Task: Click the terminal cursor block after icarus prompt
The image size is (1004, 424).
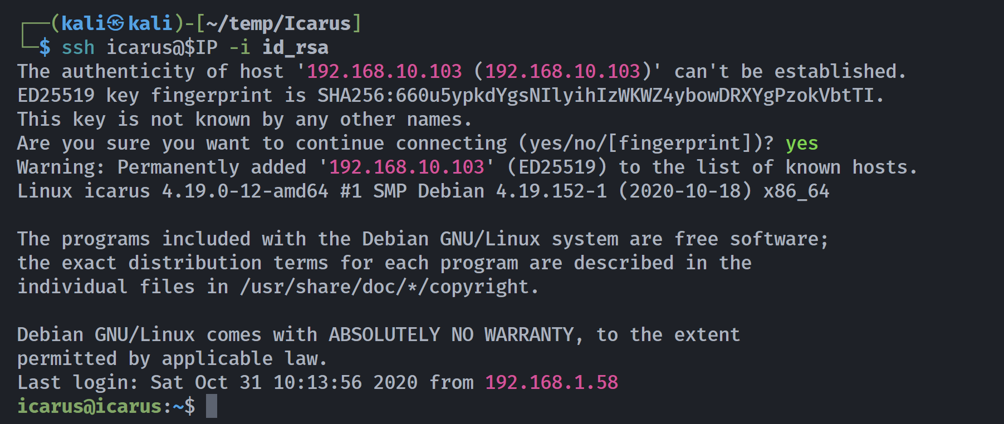Action: tap(212, 406)
